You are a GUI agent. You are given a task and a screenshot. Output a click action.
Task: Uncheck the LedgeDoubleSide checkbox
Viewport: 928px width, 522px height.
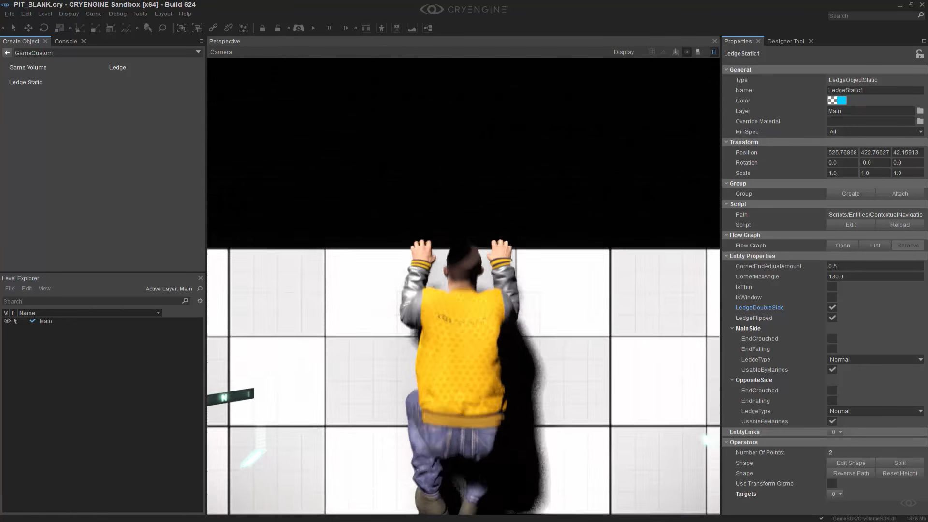coord(832,308)
